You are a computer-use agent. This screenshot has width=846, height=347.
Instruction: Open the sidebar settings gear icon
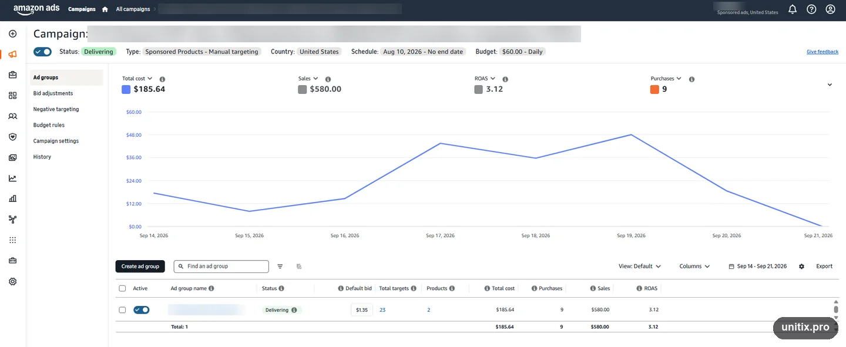click(13, 281)
